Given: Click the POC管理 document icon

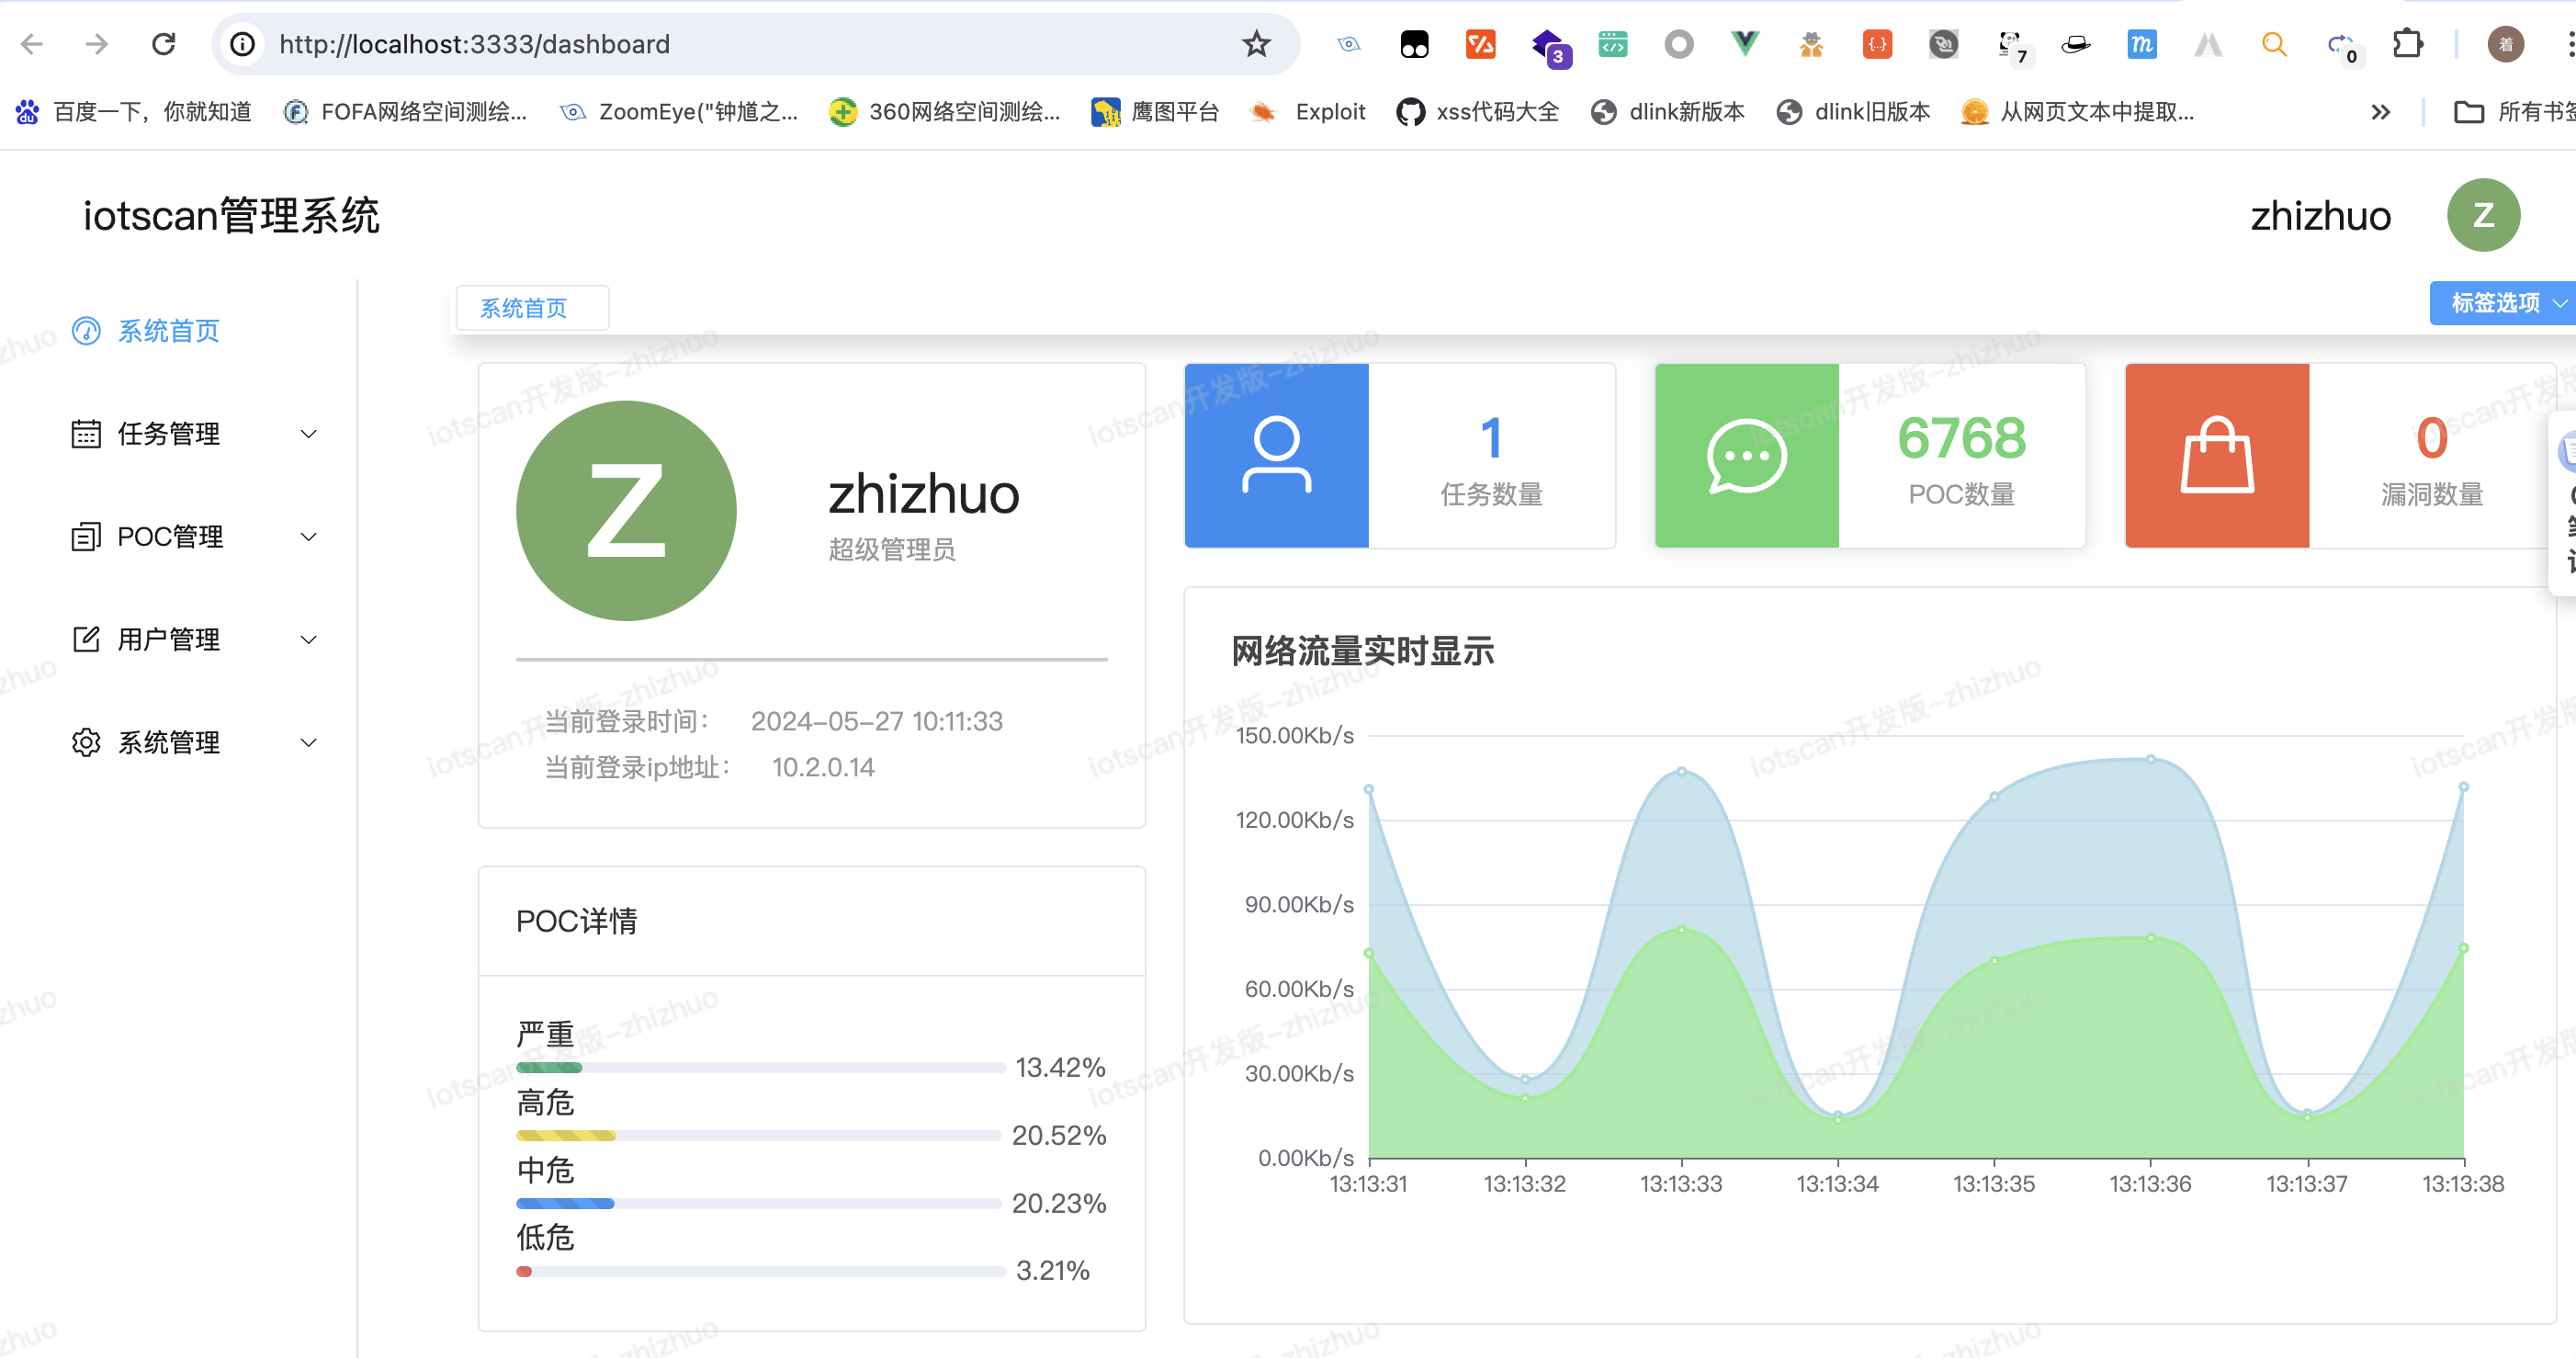Looking at the screenshot, I should coord(86,537).
